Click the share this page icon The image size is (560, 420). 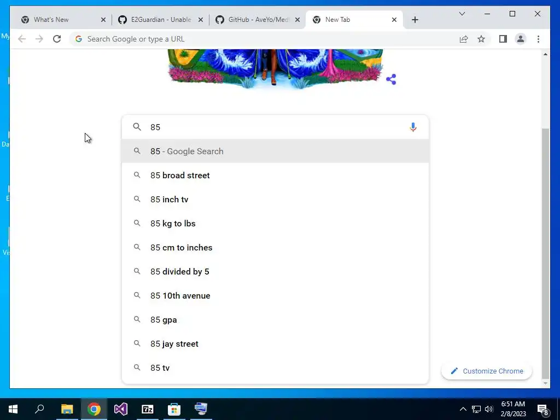click(464, 39)
